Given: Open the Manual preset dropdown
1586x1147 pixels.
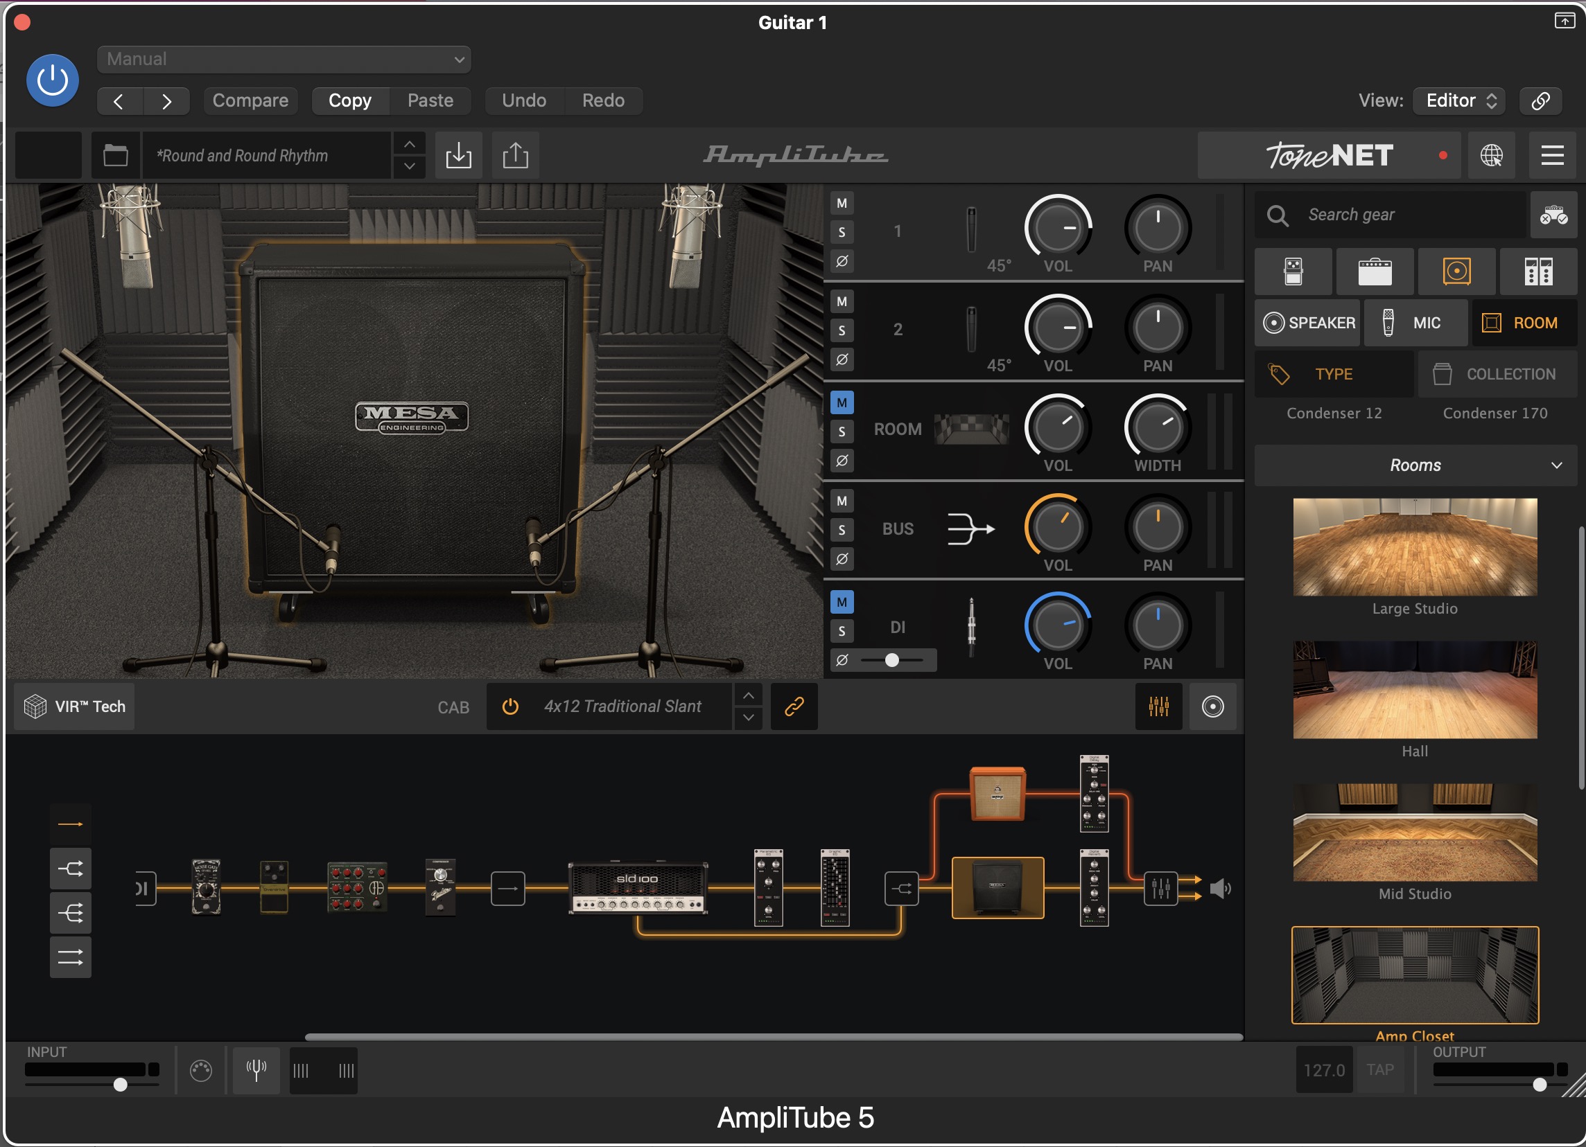Looking at the screenshot, I should pyautogui.click(x=284, y=60).
